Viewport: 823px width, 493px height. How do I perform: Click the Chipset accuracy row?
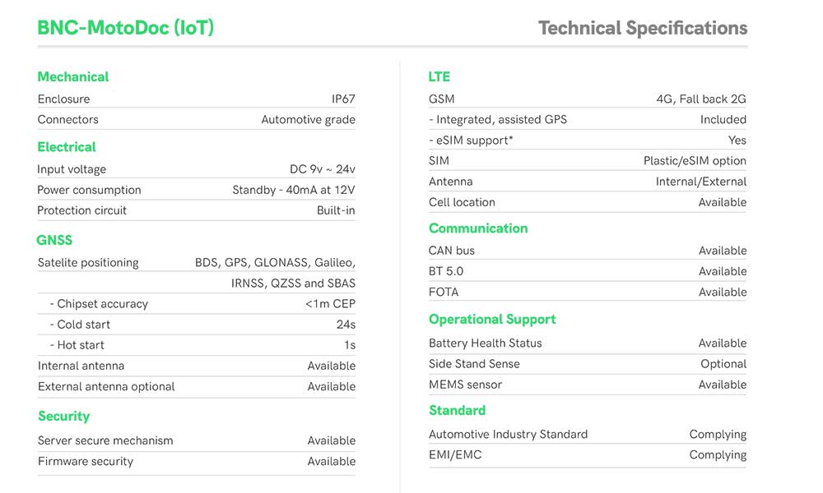[x=197, y=304]
